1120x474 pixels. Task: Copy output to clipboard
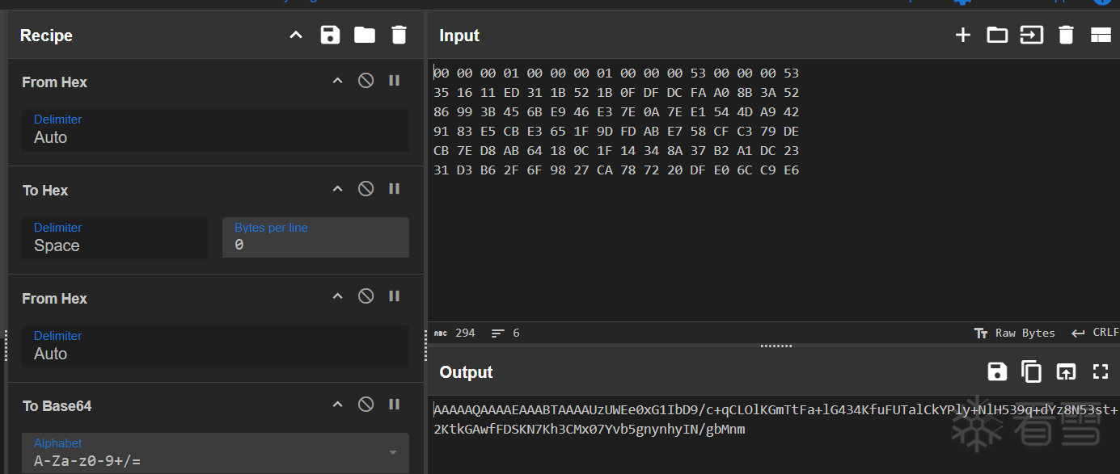[x=1031, y=371]
